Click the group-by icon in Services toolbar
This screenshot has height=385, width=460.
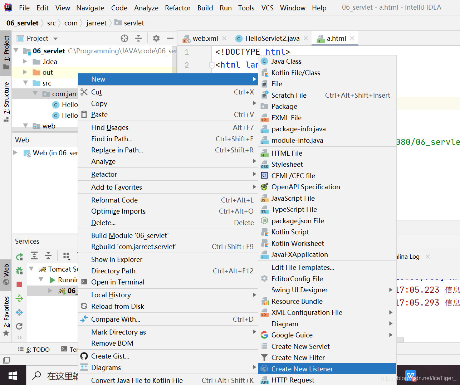67,255
